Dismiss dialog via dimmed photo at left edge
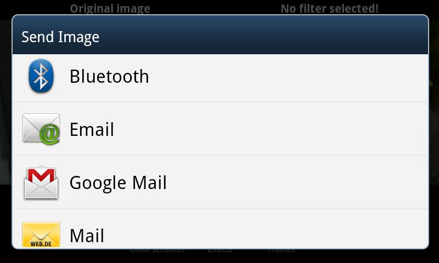 coord(5,102)
